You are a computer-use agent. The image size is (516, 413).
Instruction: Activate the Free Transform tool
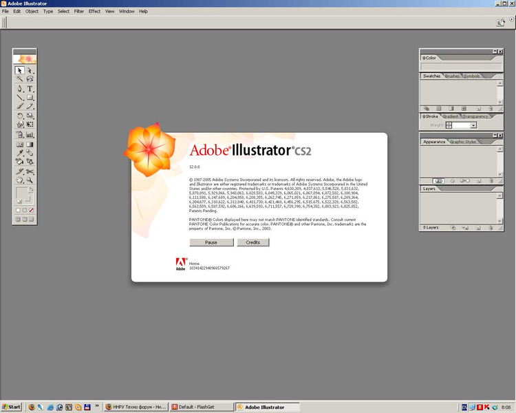(x=30, y=124)
